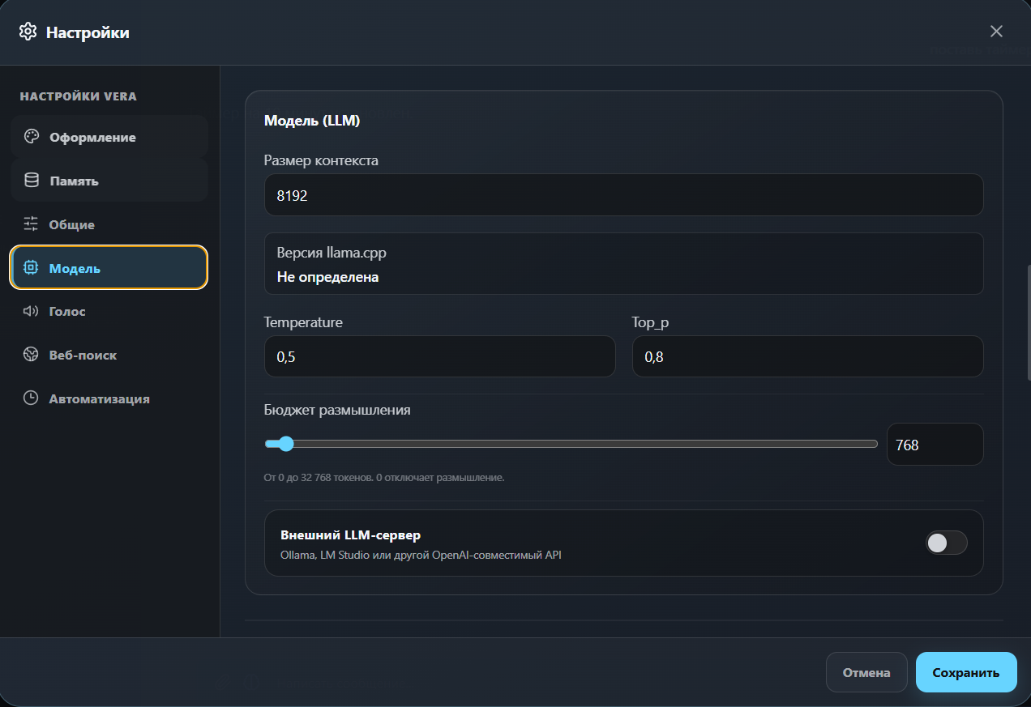Image resolution: width=1031 pixels, height=707 pixels.
Task: Click the thinking budget number field showing 768
Action: coord(935,445)
